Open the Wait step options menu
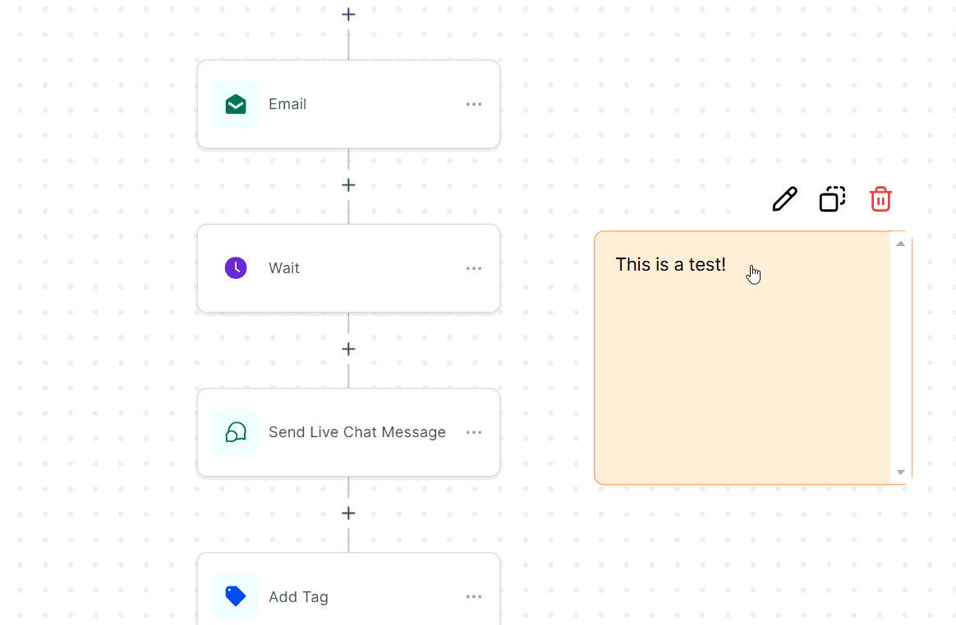The image size is (956, 625). [474, 268]
